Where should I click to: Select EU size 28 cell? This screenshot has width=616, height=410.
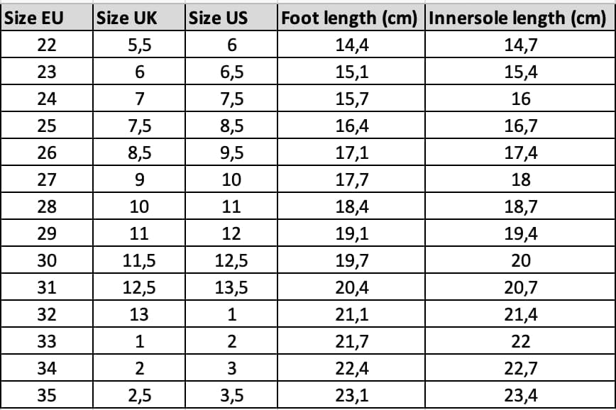tap(47, 206)
